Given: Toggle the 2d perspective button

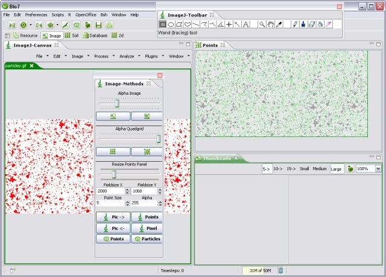Looking at the screenshot, I should tap(118, 36).
